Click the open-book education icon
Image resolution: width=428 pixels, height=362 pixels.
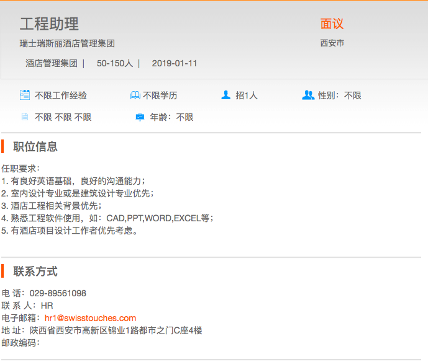(x=135, y=95)
